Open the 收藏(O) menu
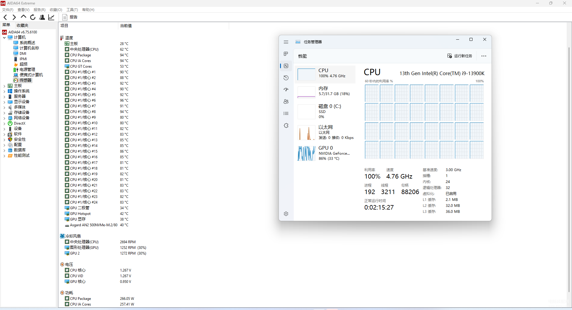The width and height of the screenshot is (572, 310). [56, 10]
